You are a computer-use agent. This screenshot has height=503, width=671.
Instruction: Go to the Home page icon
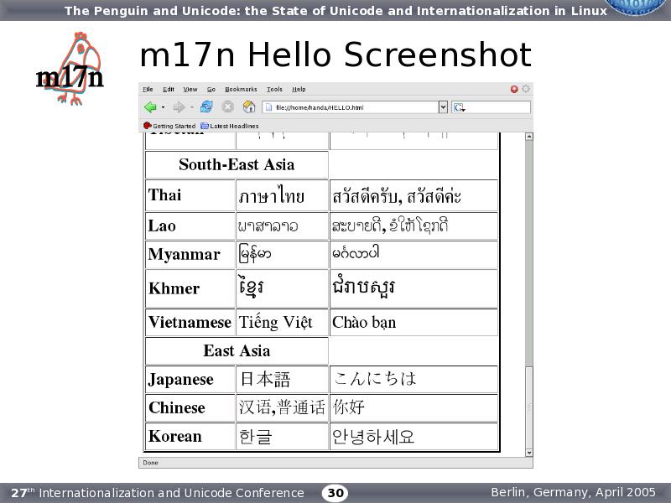(x=249, y=107)
